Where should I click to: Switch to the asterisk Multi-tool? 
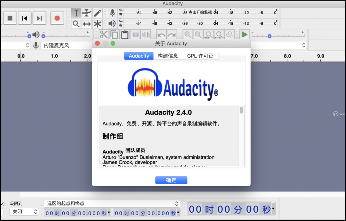[97, 24]
